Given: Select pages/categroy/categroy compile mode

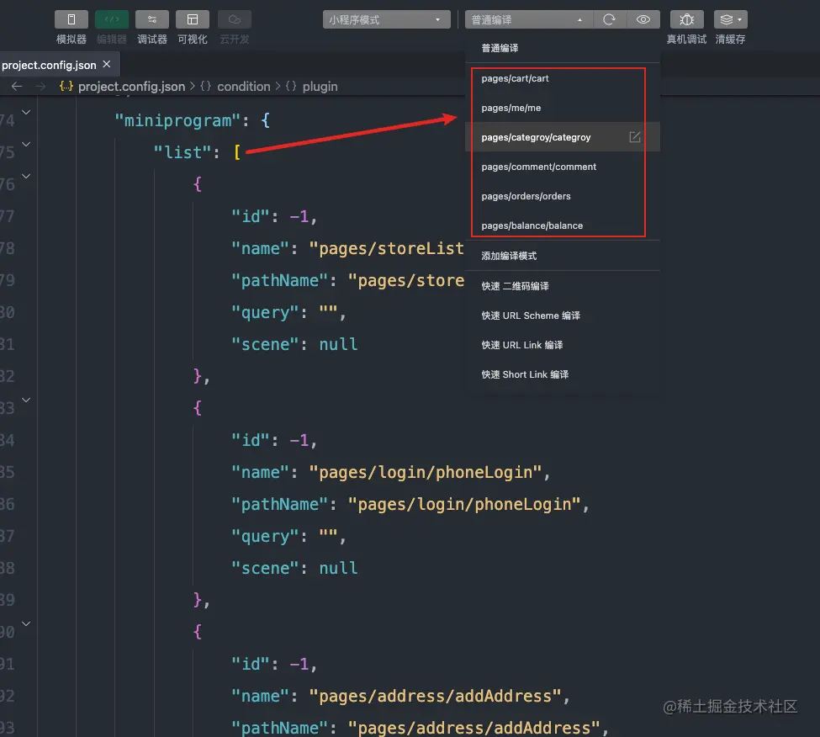Looking at the screenshot, I should (x=562, y=137).
